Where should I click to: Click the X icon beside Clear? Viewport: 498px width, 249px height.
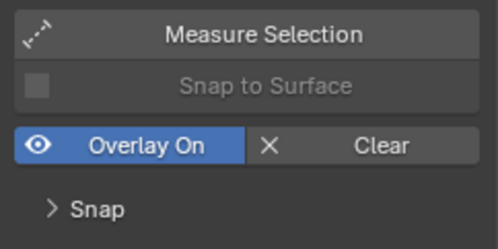click(x=269, y=146)
